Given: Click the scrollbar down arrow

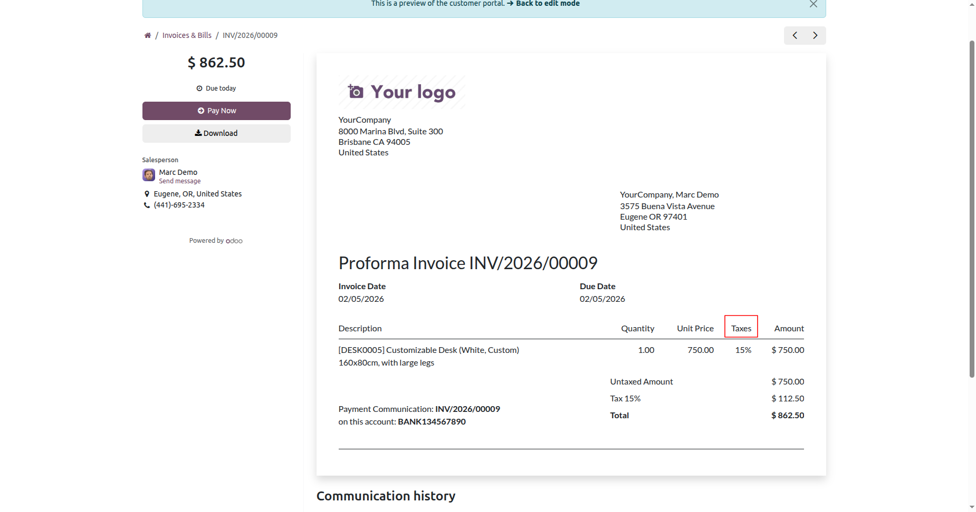Looking at the screenshot, I should 972,507.
